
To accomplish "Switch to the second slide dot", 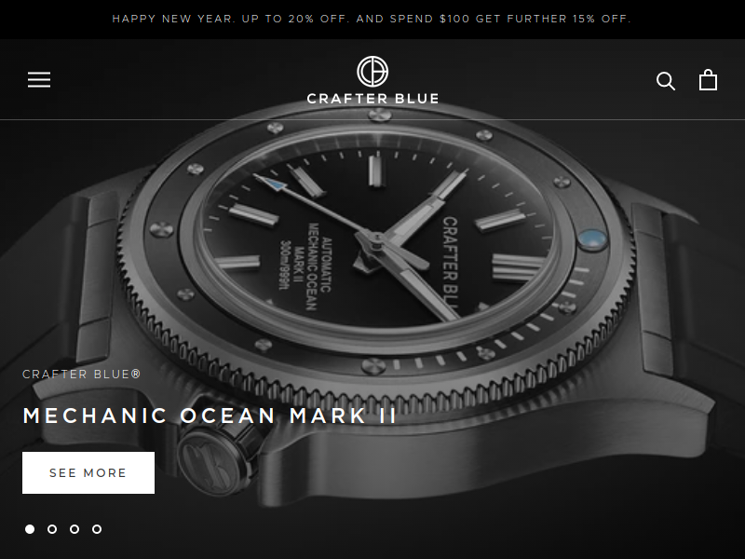I will point(52,529).
